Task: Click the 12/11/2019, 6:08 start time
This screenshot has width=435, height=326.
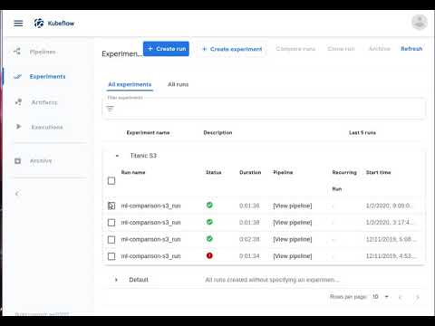Action: click(x=391, y=239)
